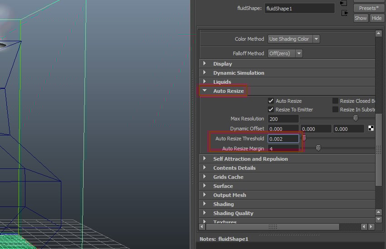Screen dimensions: 386x249
Task: Click the vertical scrollbar up arrow
Action: pyautogui.click(x=379, y=34)
